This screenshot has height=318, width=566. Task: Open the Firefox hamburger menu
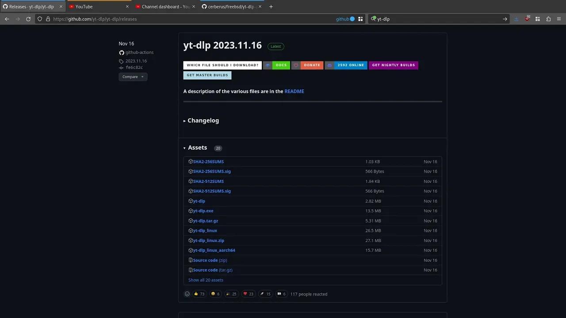558,19
